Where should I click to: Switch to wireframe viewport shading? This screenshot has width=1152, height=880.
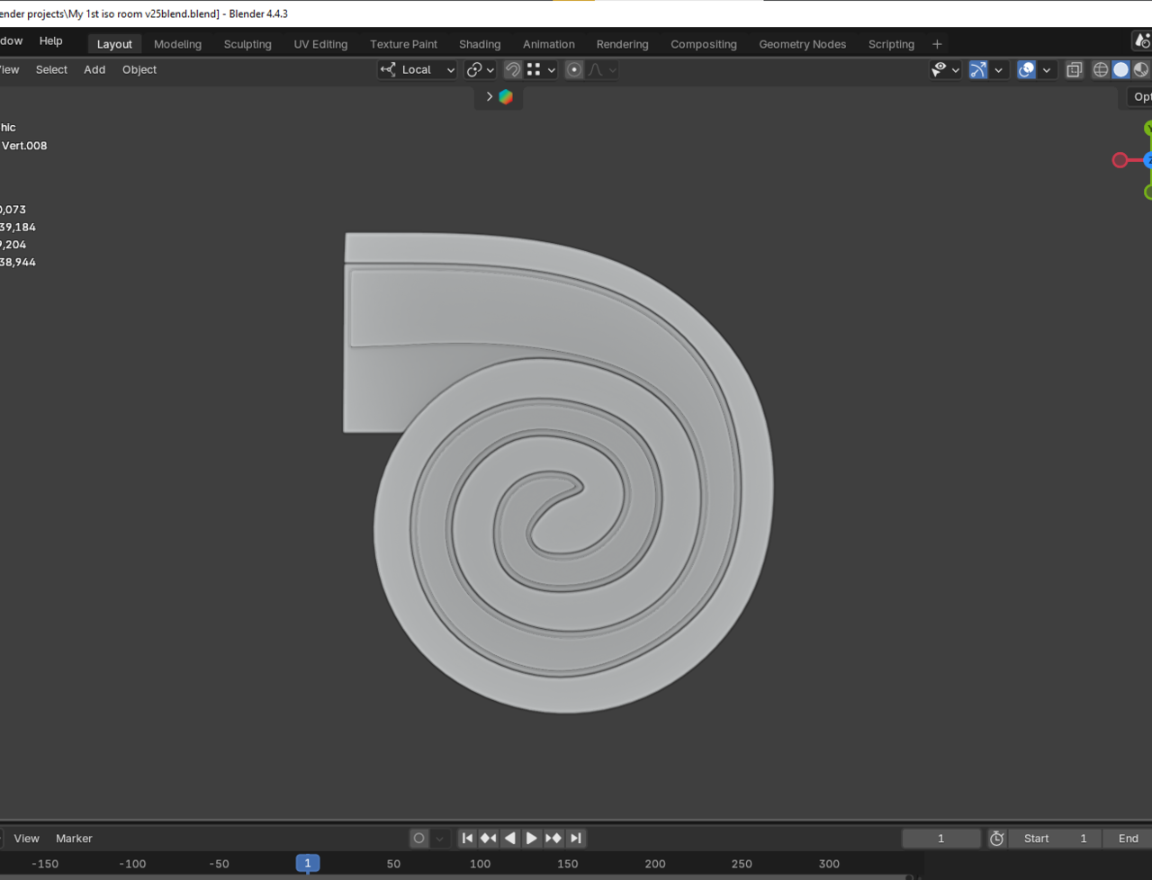pyautogui.click(x=1100, y=70)
